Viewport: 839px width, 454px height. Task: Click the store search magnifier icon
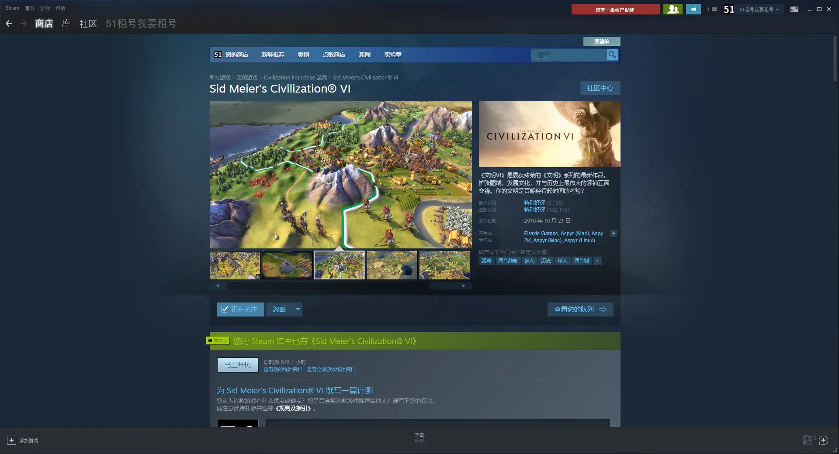point(612,55)
